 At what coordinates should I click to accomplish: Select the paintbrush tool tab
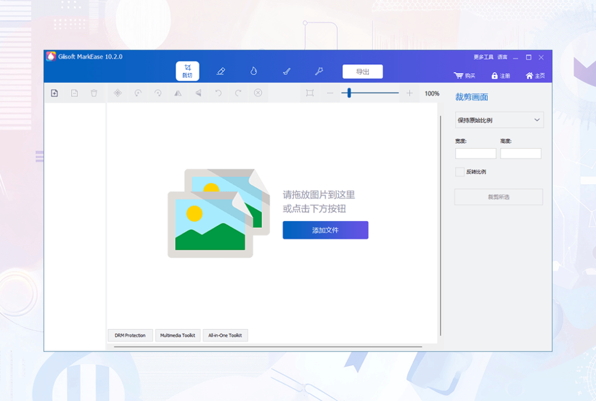point(286,71)
